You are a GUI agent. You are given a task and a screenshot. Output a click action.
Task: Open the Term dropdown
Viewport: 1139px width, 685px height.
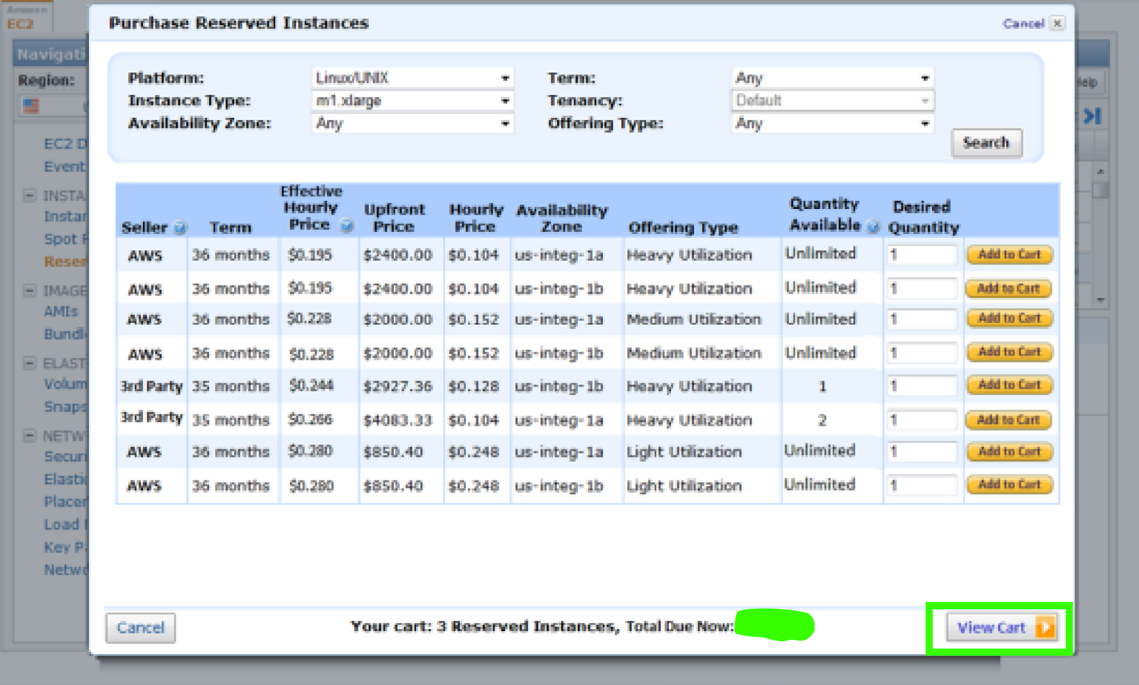point(832,78)
